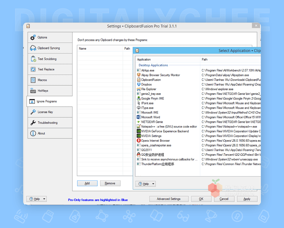The height and width of the screenshot is (228, 284).
Task: Click the Options gear icon
Action: pos(33,37)
